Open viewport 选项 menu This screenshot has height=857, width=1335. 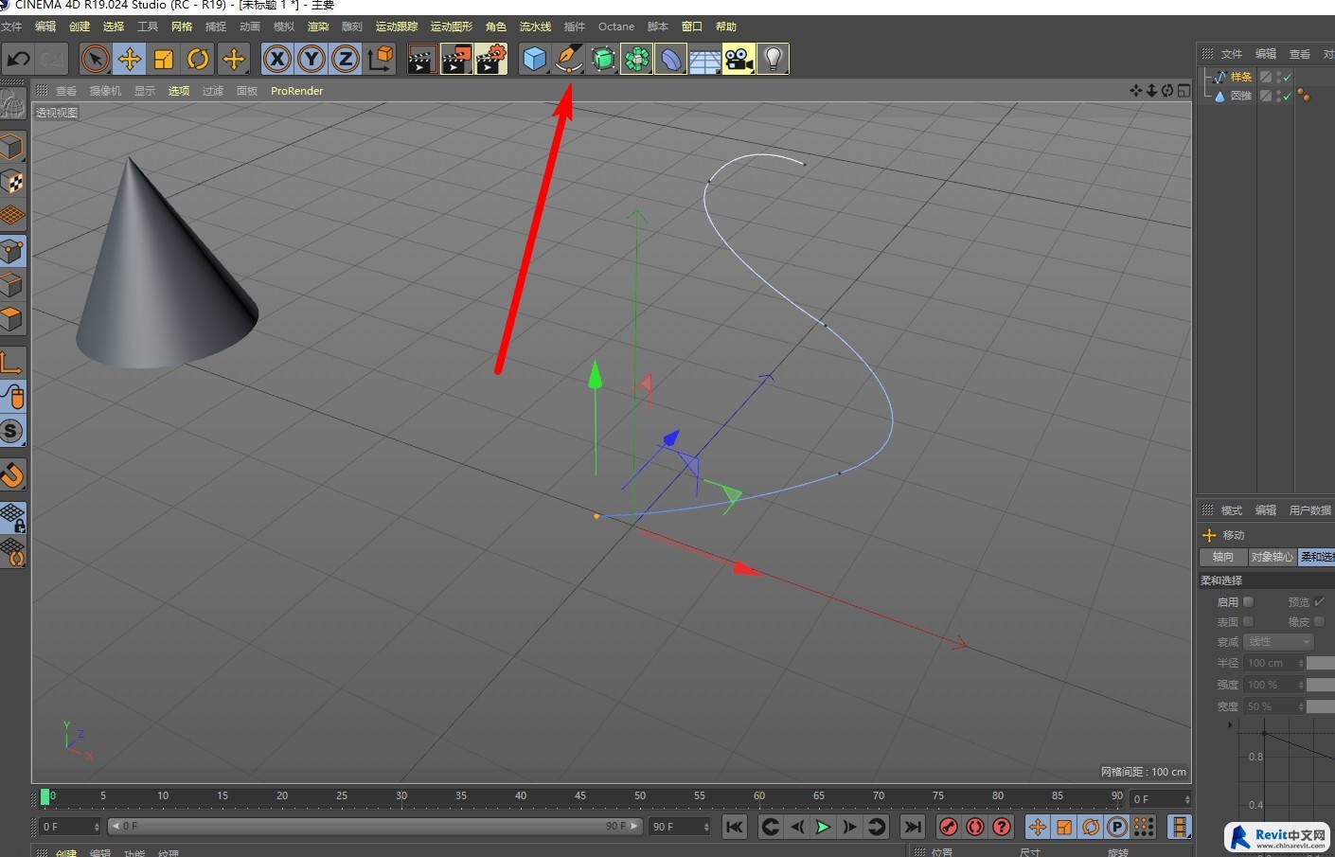(x=179, y=91)
